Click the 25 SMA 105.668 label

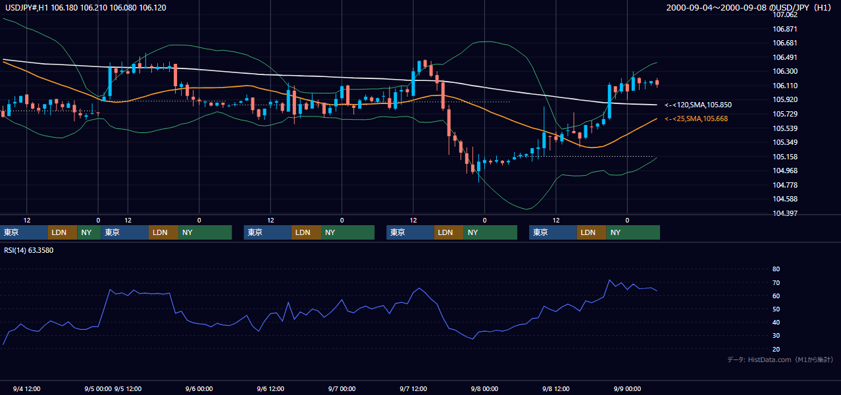(696, 118)
